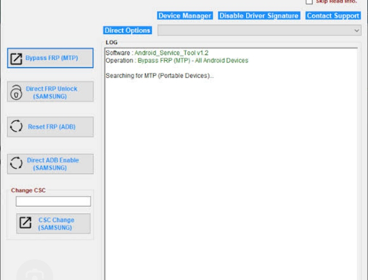Image resolution: width=368 pixels, height=280 pixels.
Task: Click inside the LOG output area
Action: click(231, 163)
